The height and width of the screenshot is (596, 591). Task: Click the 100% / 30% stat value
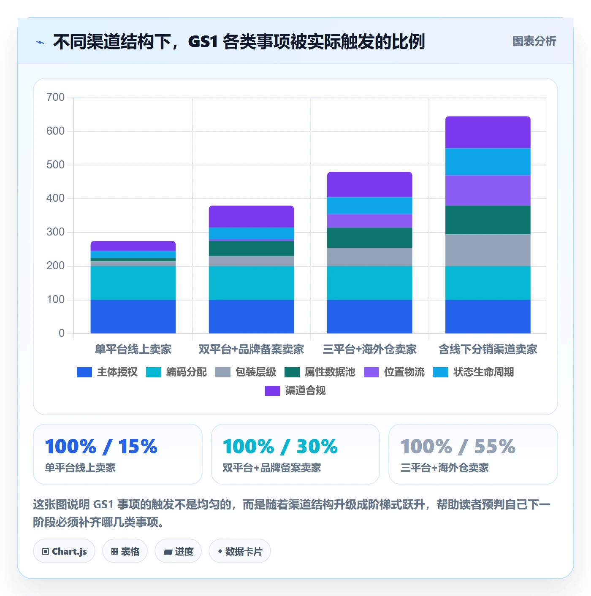click(x=280, y=447)
